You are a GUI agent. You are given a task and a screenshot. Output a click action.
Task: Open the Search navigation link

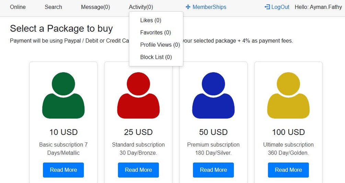(53, 7)
